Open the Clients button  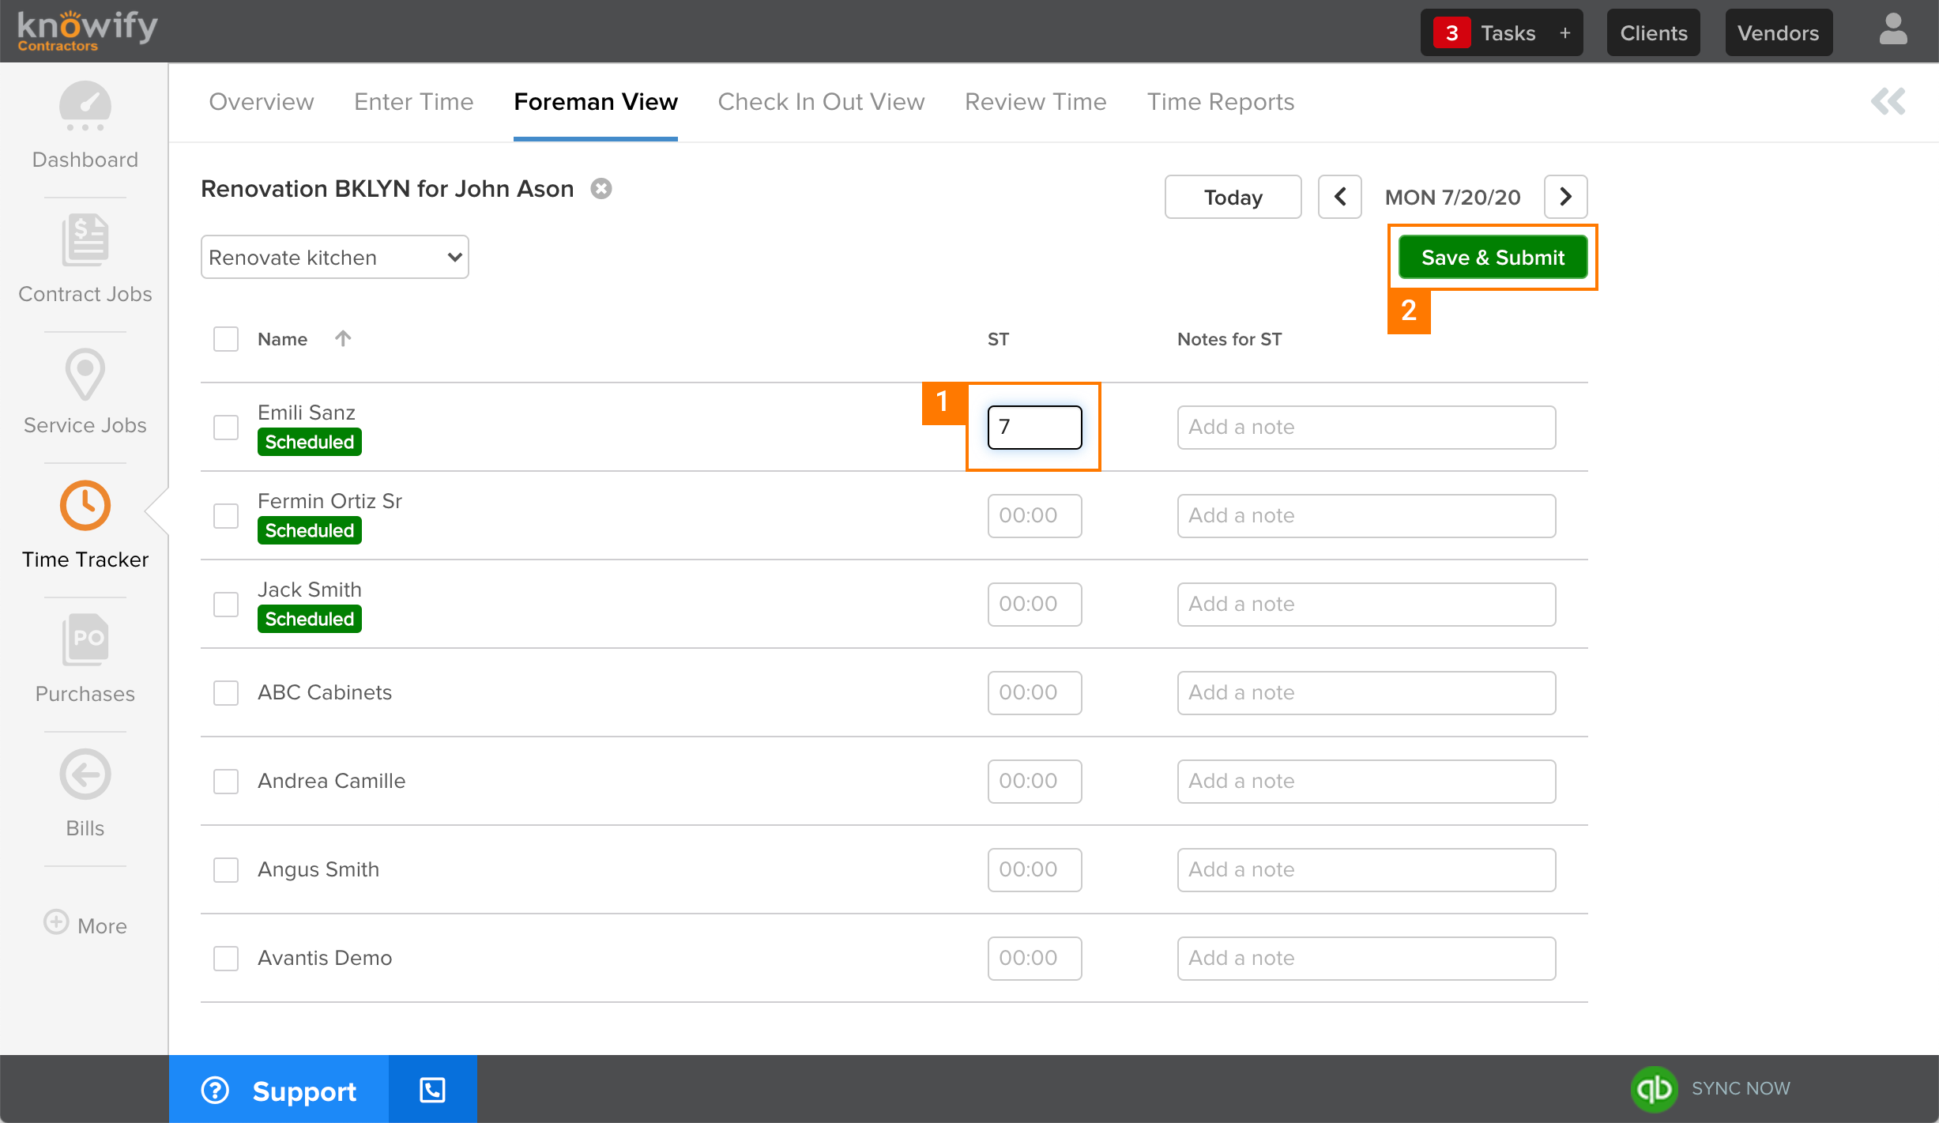pyautogui.click(x=1654, y=33)
